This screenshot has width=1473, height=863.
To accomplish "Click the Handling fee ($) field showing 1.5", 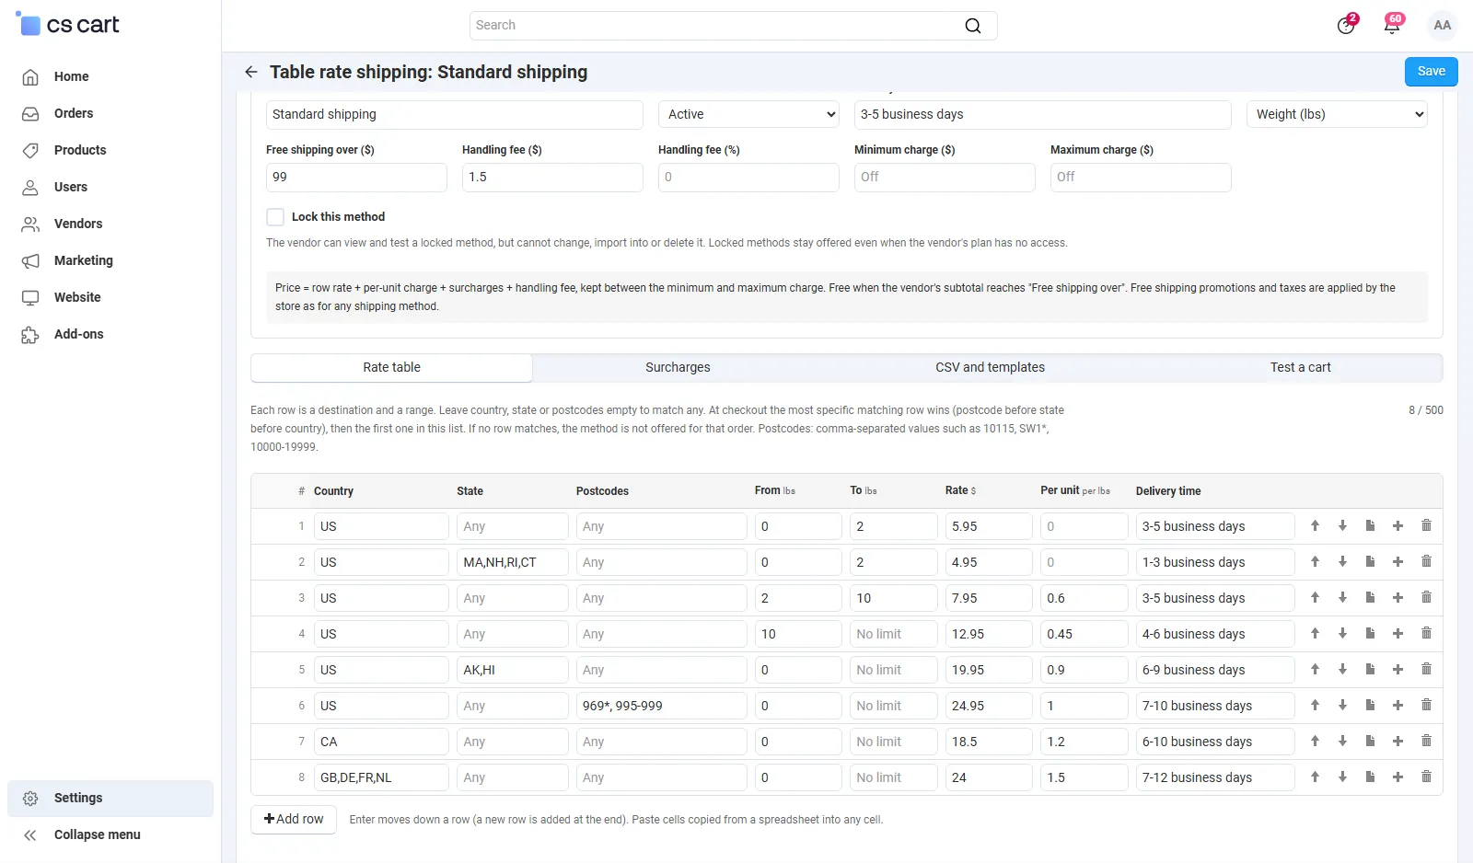I will pos(552,178).
